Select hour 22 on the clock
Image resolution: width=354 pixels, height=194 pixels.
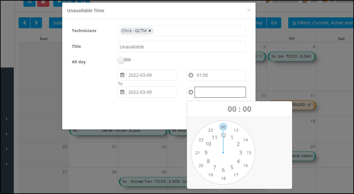coord(201,140)
